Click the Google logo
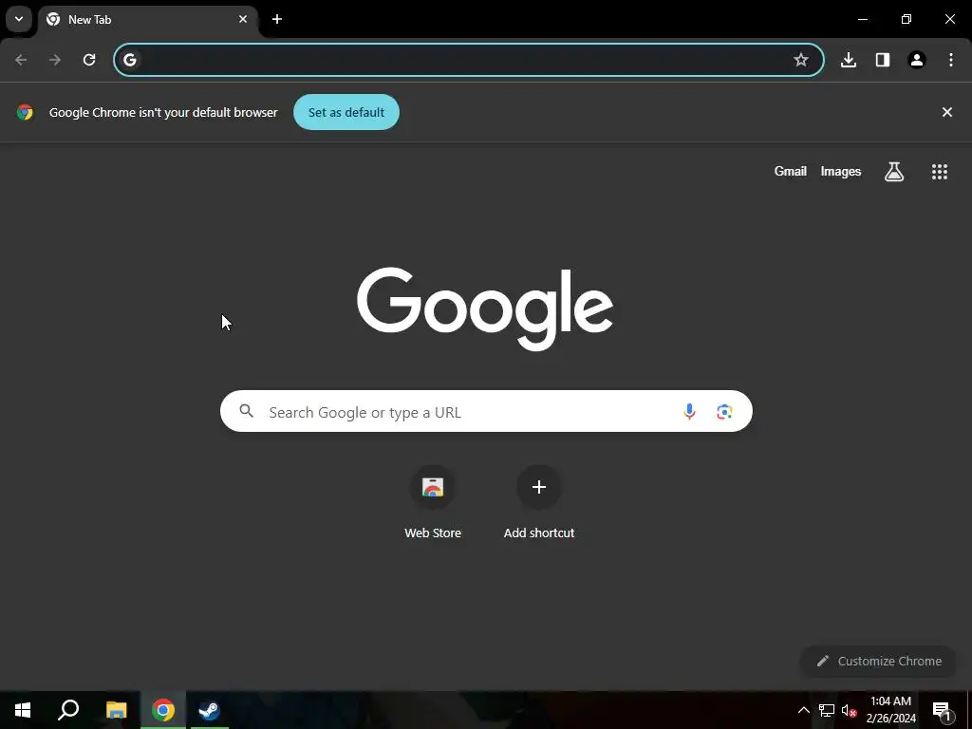 [x=485, y=309]
